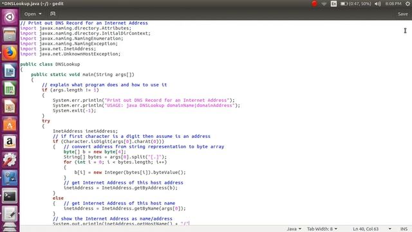Click the blue gear utility dock icon
The image size is (412, 232).
click(10, 178)
